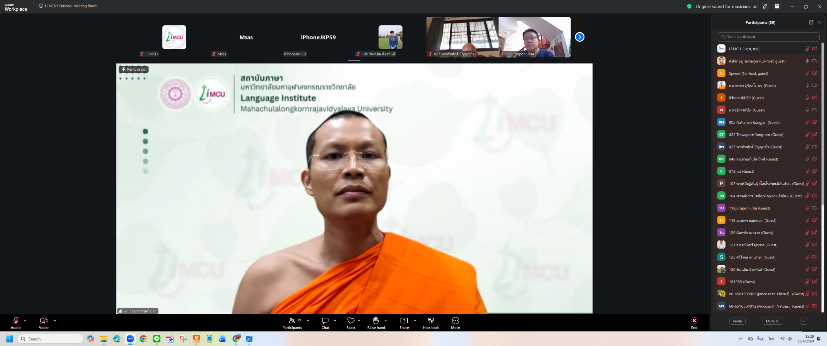Show next video thumbnails with blue arrow
This screenshot has width=827, height=346.
pyautogui.click(x=580, y=37)
